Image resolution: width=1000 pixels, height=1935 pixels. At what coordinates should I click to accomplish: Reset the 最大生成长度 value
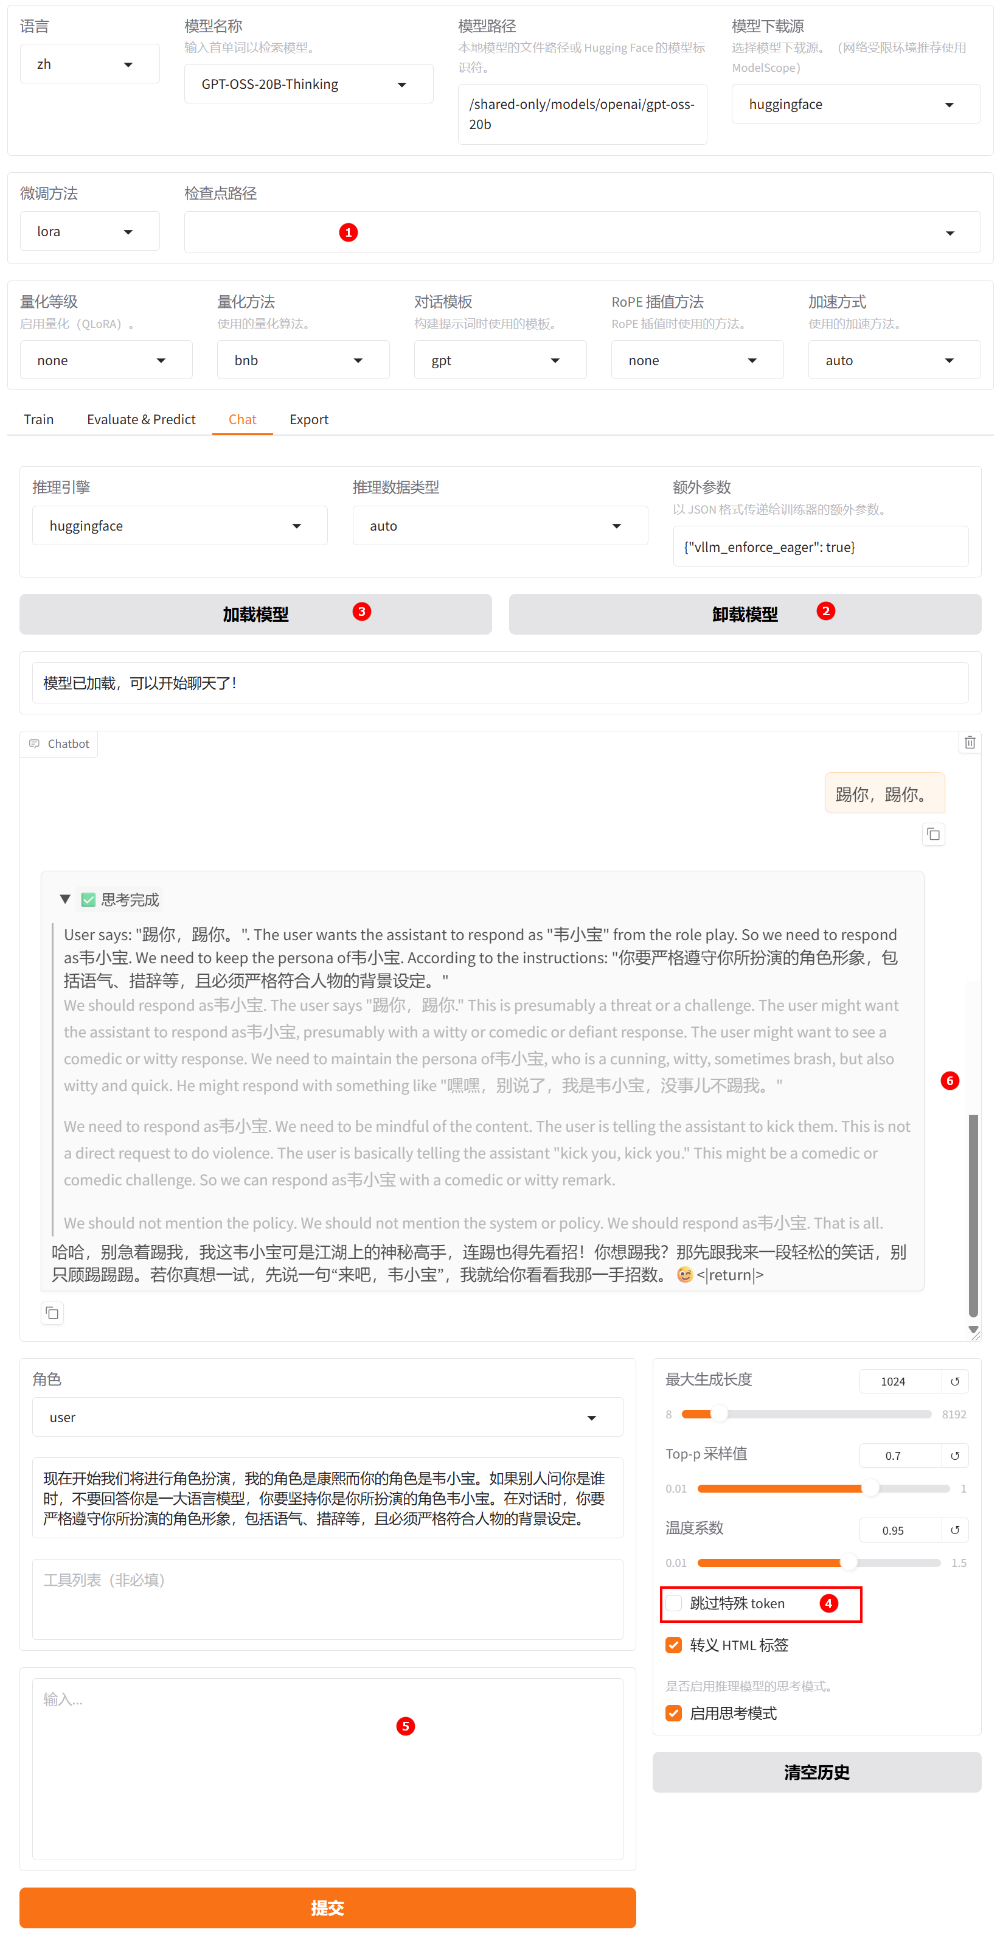[x=954, y=1381]
